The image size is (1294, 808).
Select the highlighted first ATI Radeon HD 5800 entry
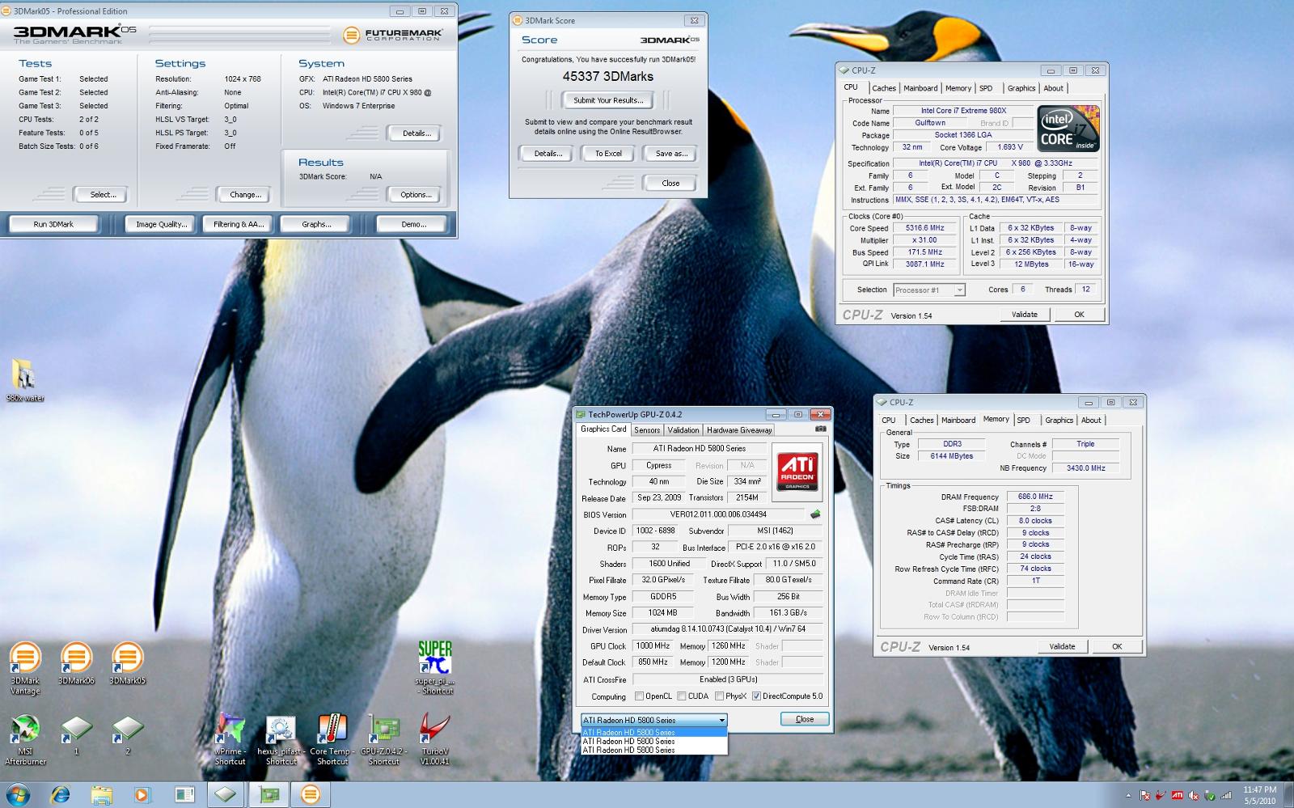(653, 733)
